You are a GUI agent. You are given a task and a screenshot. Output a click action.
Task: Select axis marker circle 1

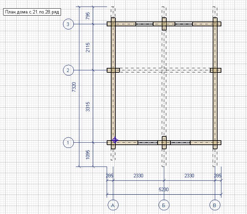pyautogui.click(x=68, y=143)
